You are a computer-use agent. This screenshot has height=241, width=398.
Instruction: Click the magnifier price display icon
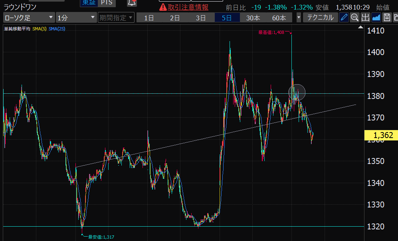click(354, 18)
